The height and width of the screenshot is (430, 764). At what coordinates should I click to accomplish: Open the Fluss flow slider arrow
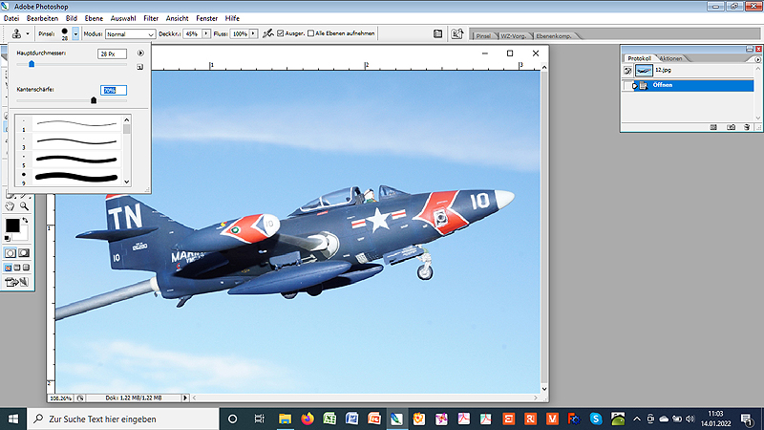click(x=253, y=33)
